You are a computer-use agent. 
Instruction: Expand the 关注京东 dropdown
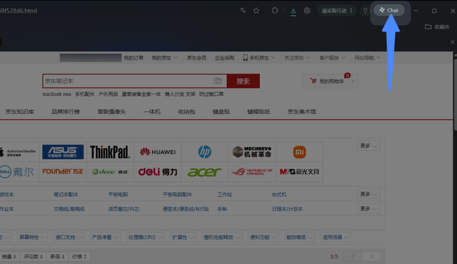point(297,57)
